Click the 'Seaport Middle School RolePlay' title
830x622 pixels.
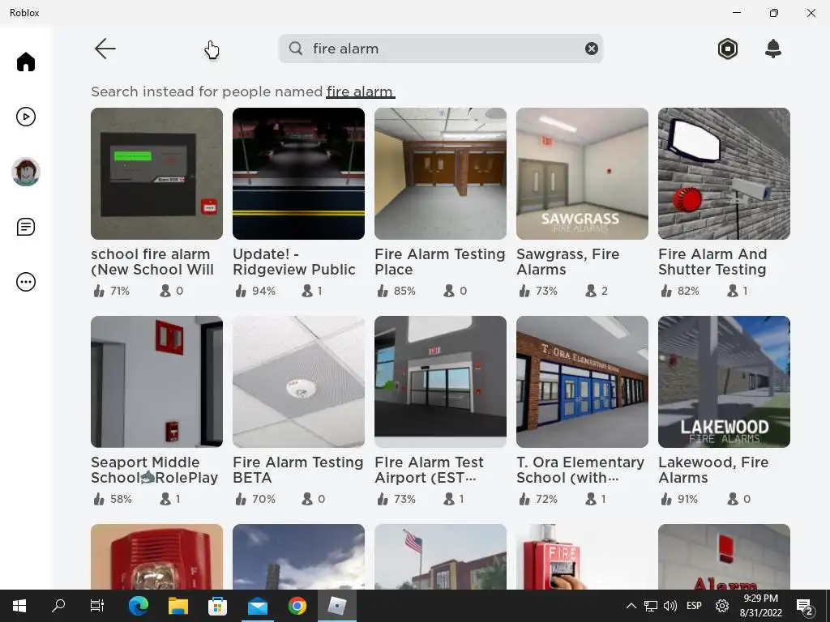(155, 470)
